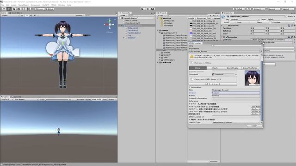Open the cloud services panel
Viewport: 296px width, 166px height.
249,9
